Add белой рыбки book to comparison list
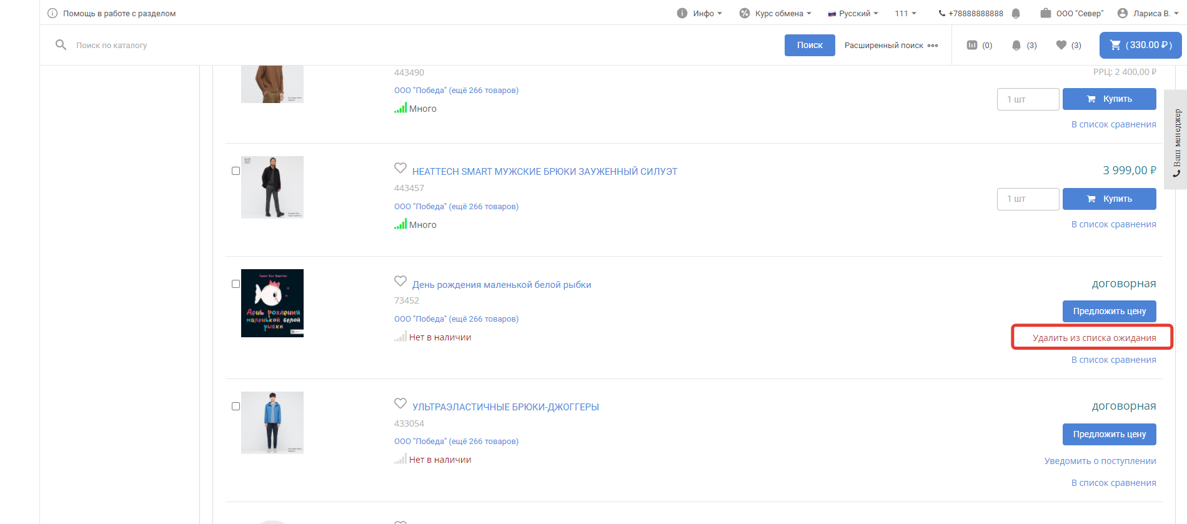The width and height of the screenshot is (1187, 524). tap(1113, 360)
